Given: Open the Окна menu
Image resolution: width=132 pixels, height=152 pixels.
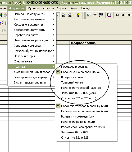Looking at the screenshot, I should tap(73, 8).
